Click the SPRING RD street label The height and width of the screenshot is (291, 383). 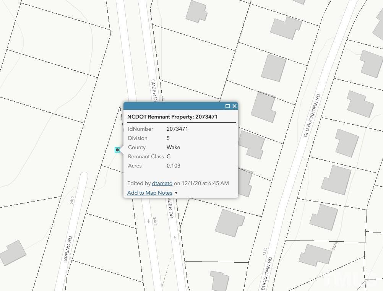click(68, 248)
